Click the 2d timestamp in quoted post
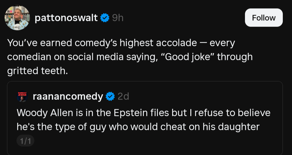This screenshot has width=292, height=155. point(123,96)
